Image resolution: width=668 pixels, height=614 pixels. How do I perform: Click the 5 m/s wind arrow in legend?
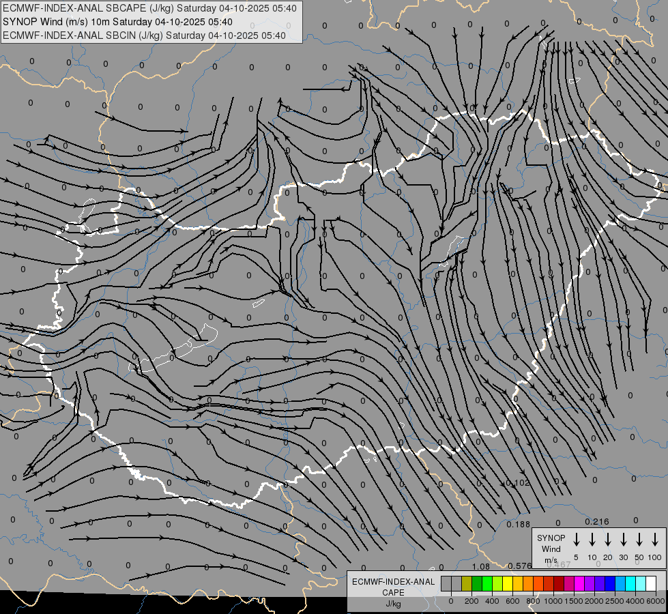[576, 540]
